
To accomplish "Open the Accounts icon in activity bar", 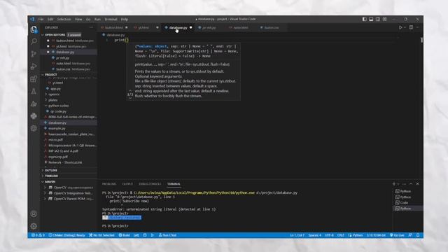I will click(x=34, y=213).
